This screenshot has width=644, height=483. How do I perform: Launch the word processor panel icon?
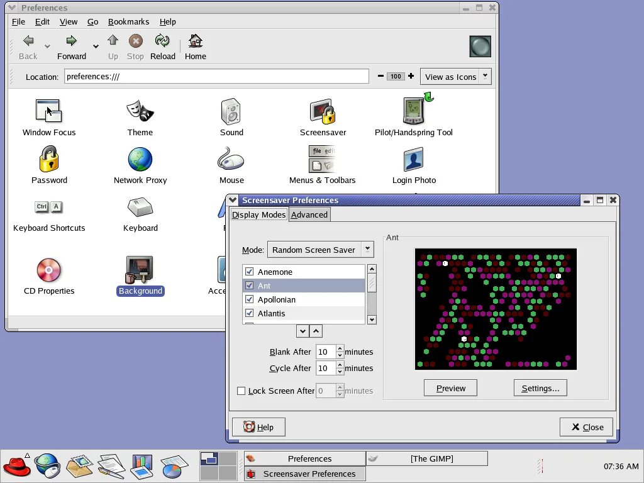111,466
